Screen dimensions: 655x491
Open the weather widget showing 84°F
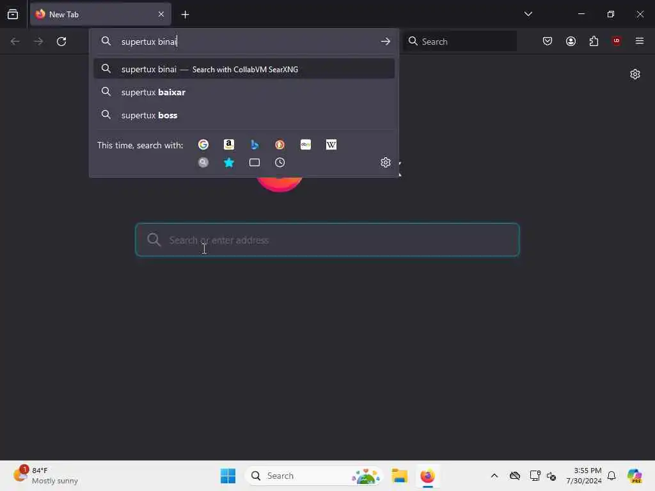[46, 476]
